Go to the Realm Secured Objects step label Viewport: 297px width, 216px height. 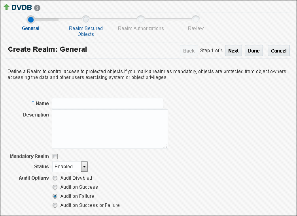coord(85,31)
